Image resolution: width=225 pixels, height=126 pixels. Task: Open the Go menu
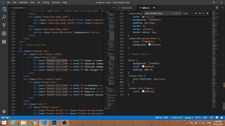(39, 2)
